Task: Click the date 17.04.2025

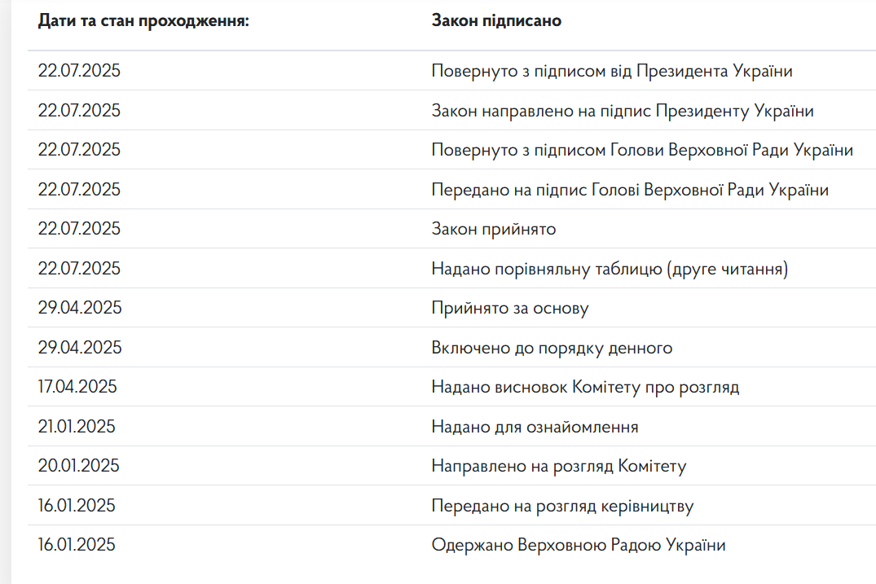Action: coord(77,387)
